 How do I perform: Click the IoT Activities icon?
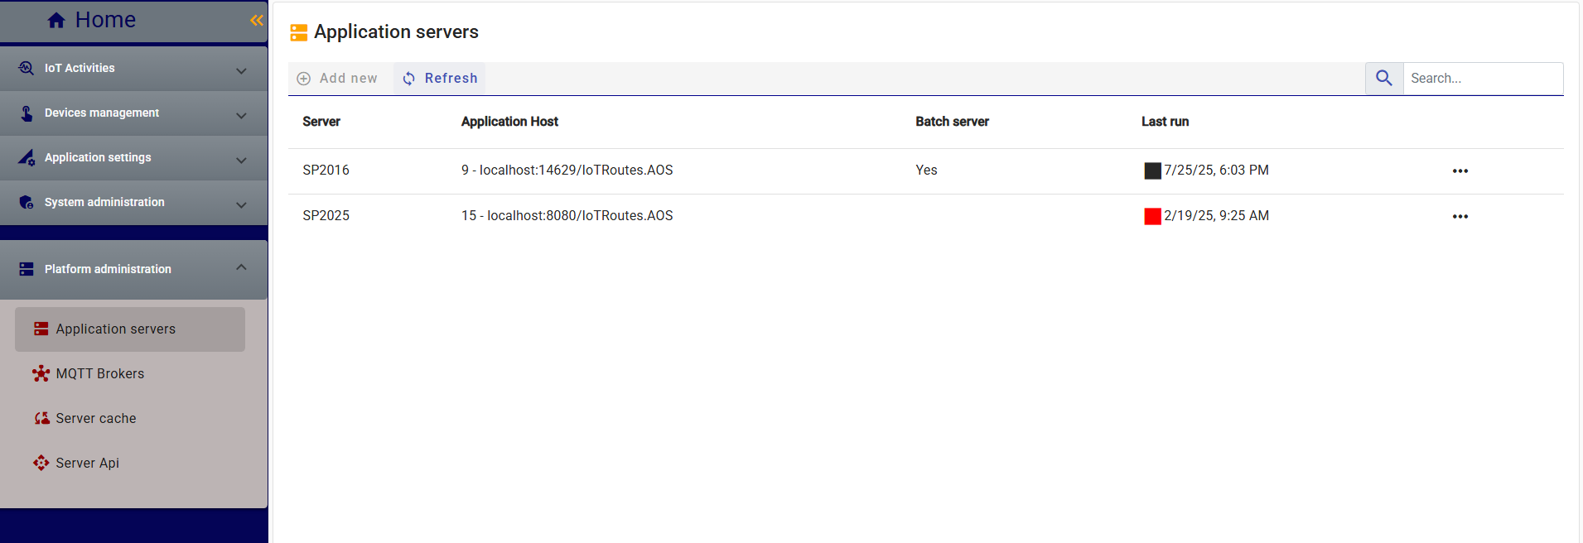click(27, 69)
